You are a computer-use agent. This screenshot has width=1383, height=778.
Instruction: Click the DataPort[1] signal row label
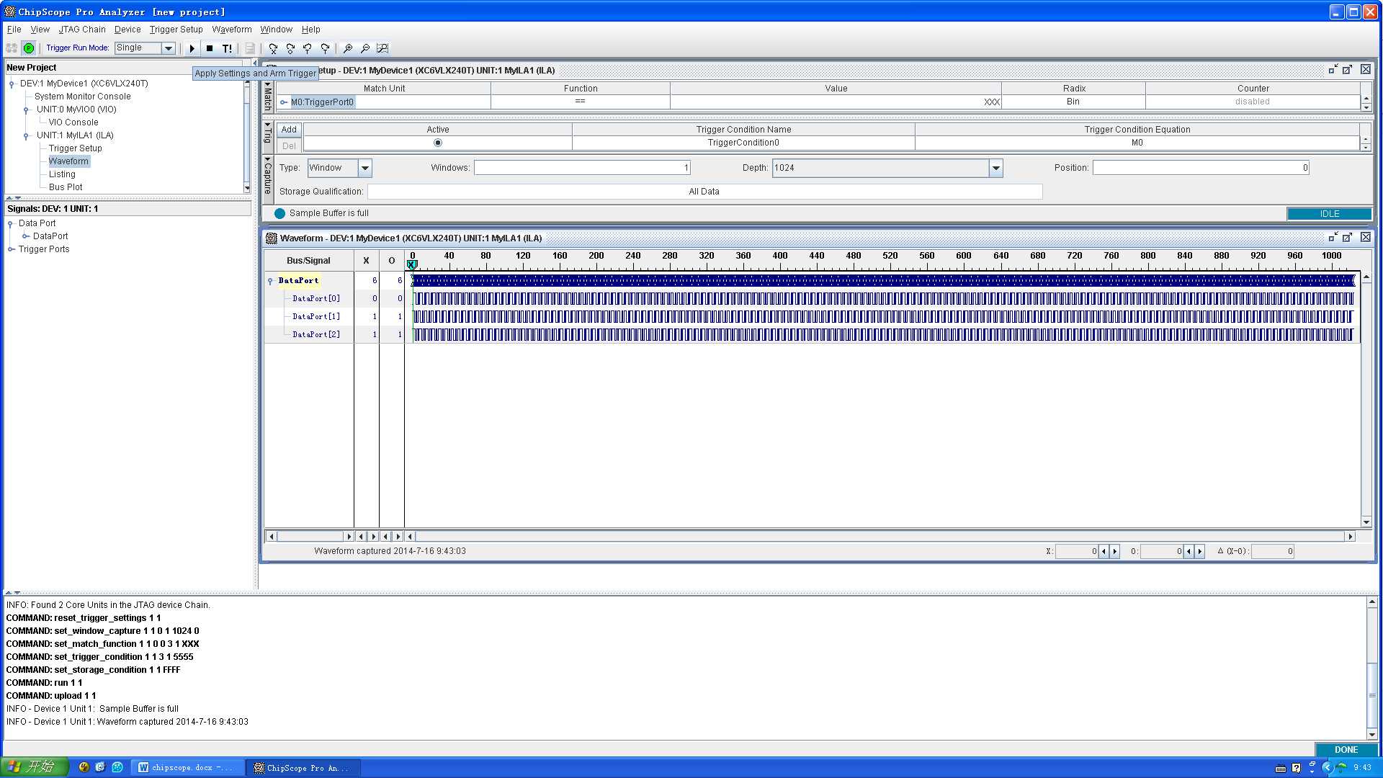click(316, 317)
